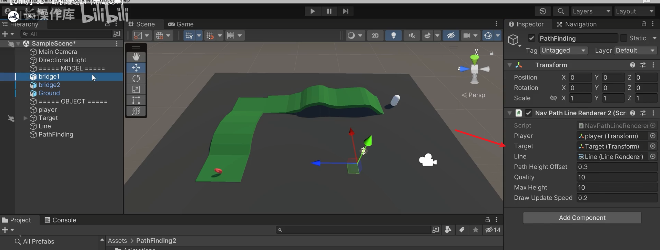Toggle the Gizmos button

488,35
